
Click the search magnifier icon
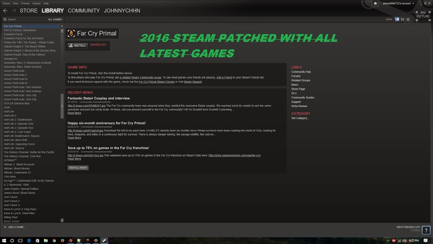point(5,20)
